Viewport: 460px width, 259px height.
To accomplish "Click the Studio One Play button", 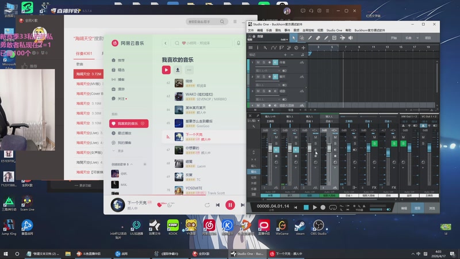I will coord(315,207).
